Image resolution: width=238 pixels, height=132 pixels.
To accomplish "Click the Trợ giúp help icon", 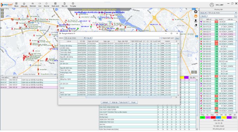I will pos(73,4).
